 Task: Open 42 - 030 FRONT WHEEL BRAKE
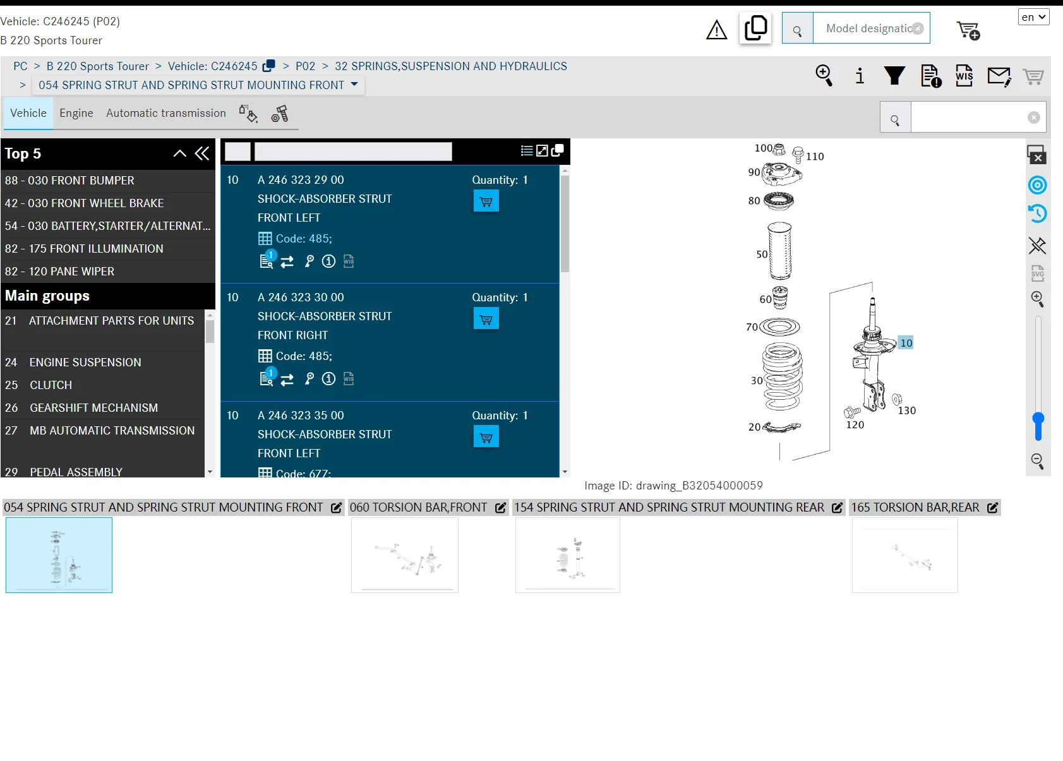click(107, 203)
